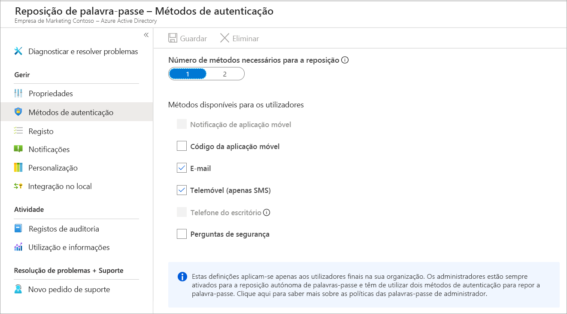This screenshot has width=567, height=314.
Task: Switch required reset methods to 2
Action: [x=225, y=73]
